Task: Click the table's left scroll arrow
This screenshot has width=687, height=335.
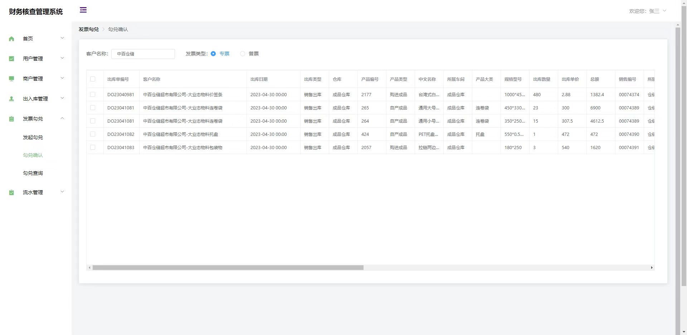Action: (89, 267)
